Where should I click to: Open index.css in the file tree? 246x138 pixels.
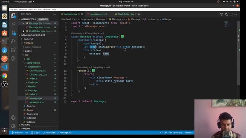click(31, 118)
